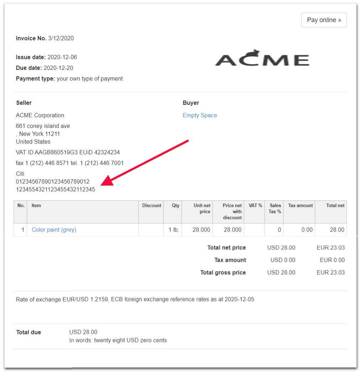Image resolution: width=360 pixels, height=372 pixels.
Task: Select the Invoice No. 3/12/2020 heading
Action: tap(44, 38)
